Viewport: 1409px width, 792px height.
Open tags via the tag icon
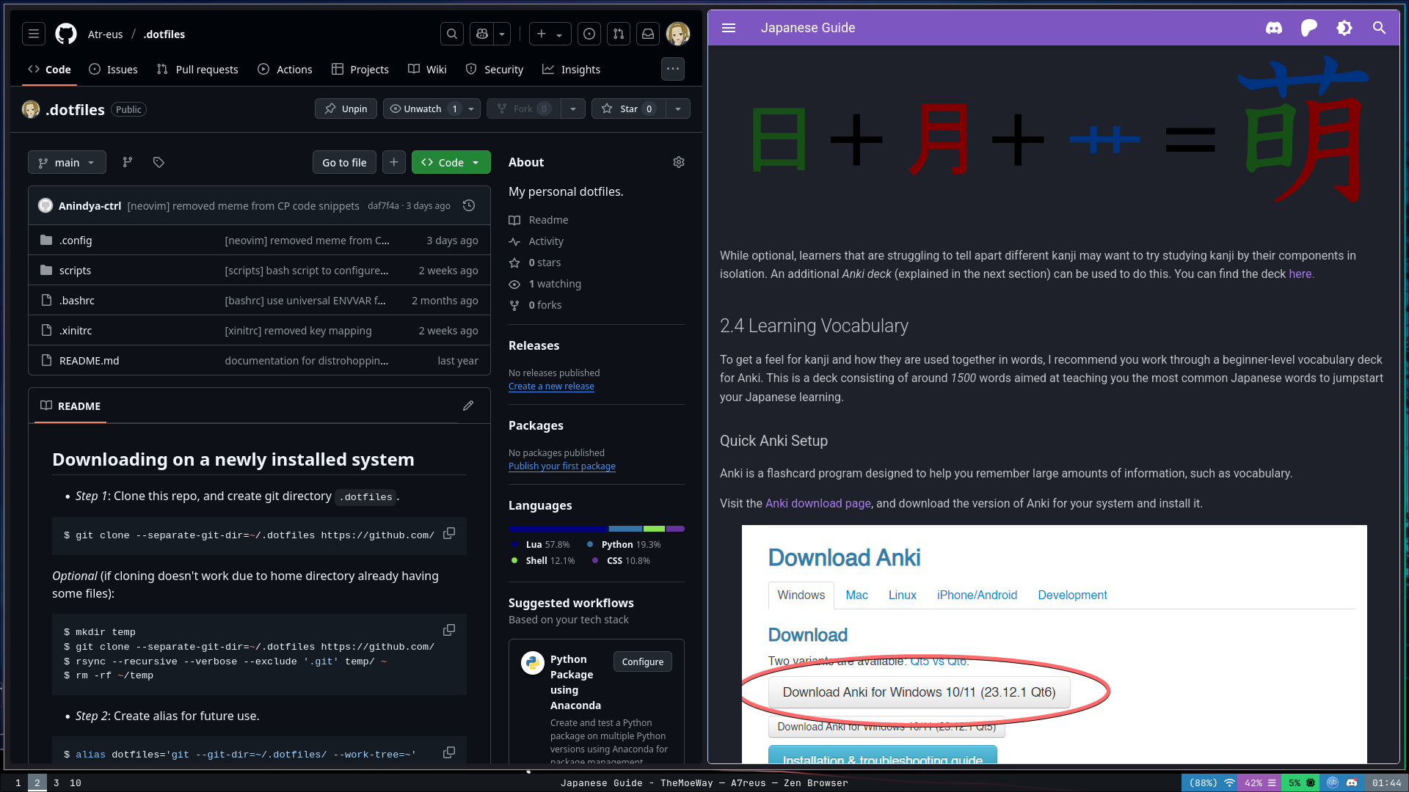pyautogui.click(x=159, y=162)
